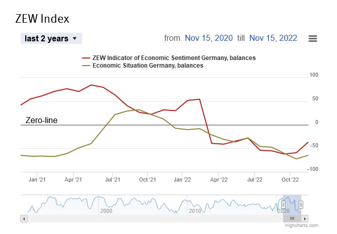This screenshot has height=234, width=337.
Task: Click the scrollbar left arrow
Action: click(x=23, y=218)
